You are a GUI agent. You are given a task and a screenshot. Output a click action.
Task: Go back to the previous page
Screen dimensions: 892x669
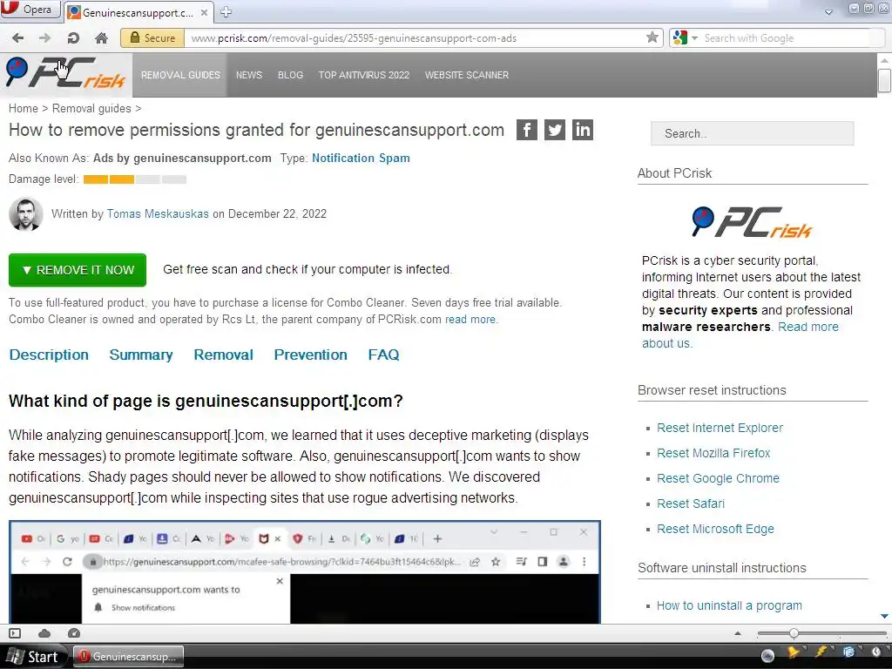(x=17, y=38)
